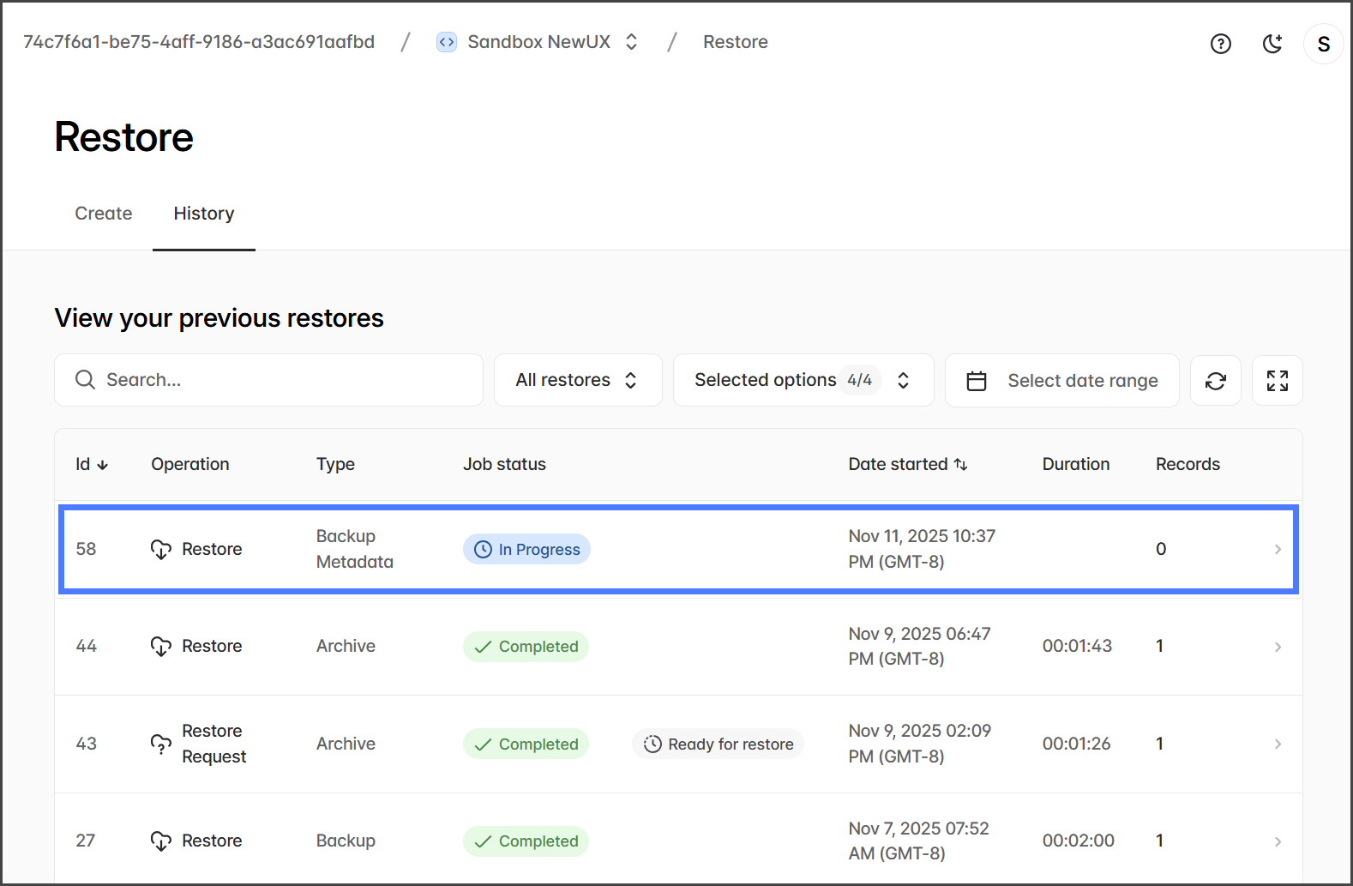Click the Sandbox NewUX environment code icon
The image size is (1353, 886).
[447, 42]
